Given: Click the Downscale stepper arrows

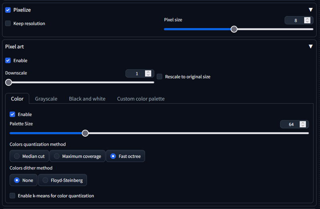Looking at the screenshot, I should (148, 74).
